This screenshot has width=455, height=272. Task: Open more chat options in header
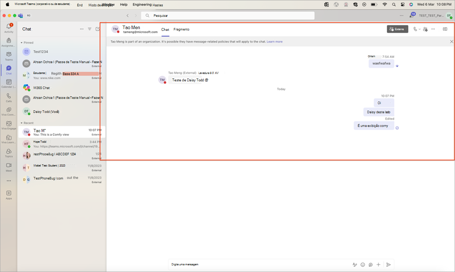tap(433, 29)
